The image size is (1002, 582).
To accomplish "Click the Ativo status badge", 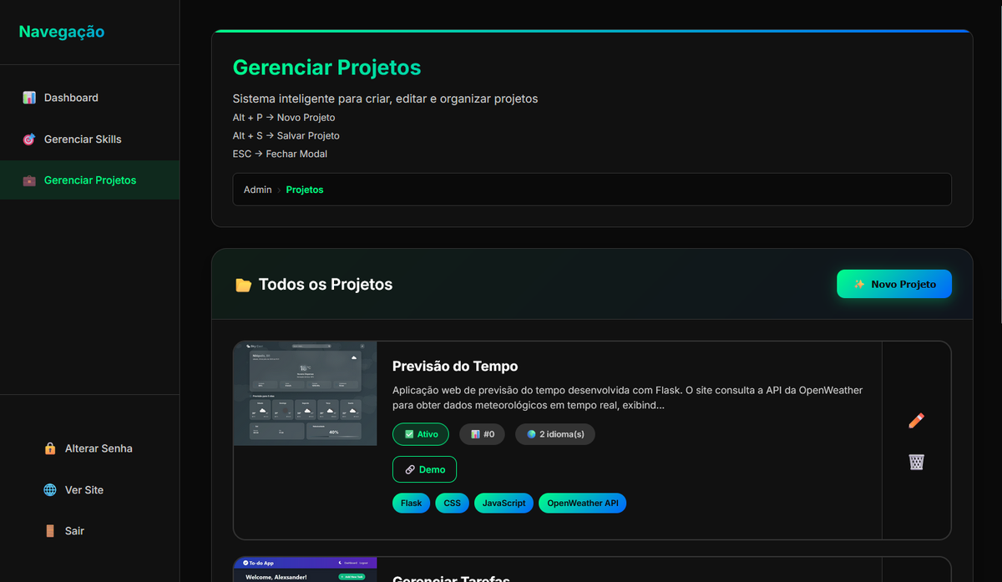I will (421, 434).
